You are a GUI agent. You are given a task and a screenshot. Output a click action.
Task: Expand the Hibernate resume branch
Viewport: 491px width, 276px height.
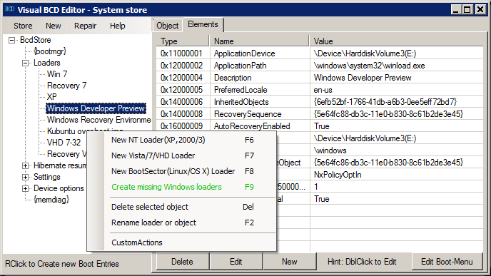pyautogui.click(x=26, y=165)
